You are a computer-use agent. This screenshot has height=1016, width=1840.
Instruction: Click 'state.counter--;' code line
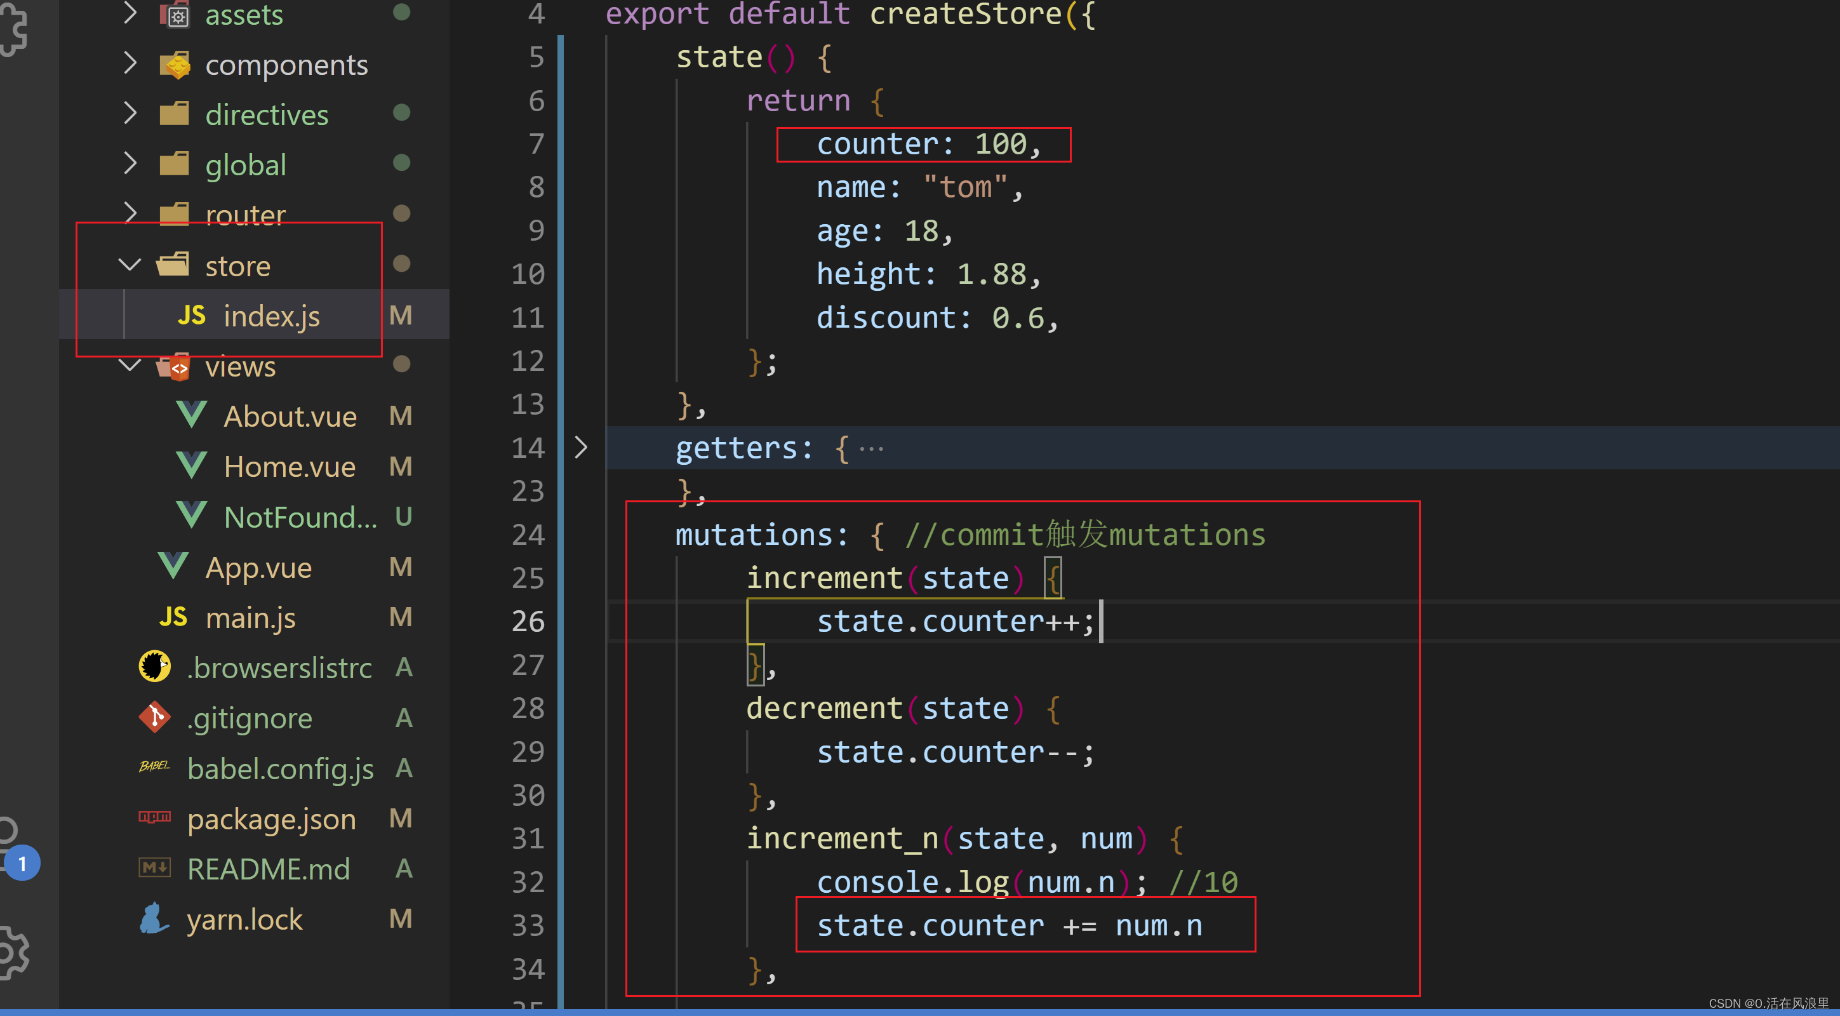point(956,752)
